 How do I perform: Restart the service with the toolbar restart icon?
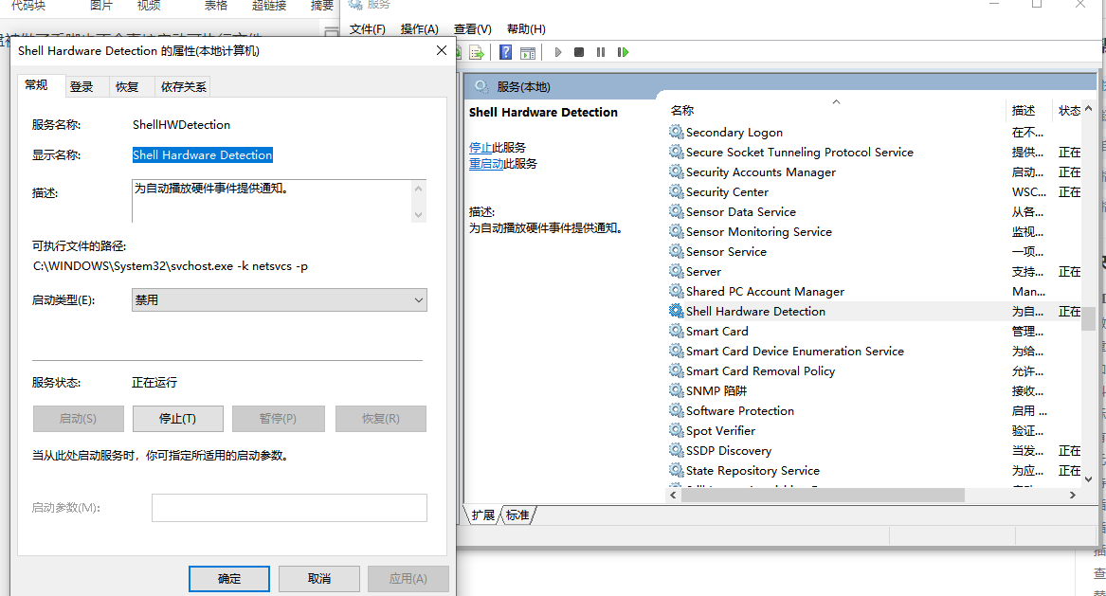(x=623, y=52)
